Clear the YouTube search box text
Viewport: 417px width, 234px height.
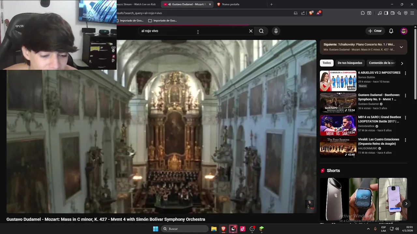(x=251, y=31)
